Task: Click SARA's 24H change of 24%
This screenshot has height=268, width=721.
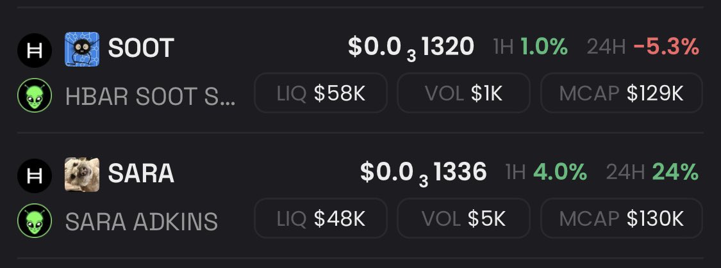Action: click(675, 171)
